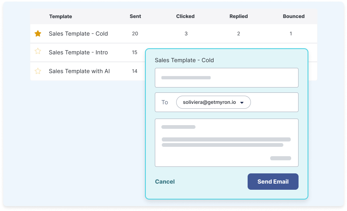Sort by the Template column header

pyautogui.click(x=60, y=16)
